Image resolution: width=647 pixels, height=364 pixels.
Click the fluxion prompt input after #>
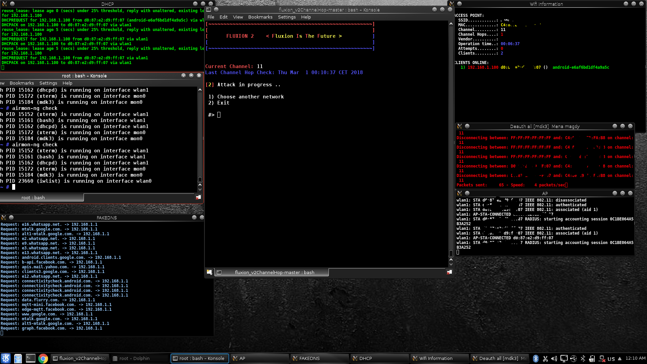[219, 115]
